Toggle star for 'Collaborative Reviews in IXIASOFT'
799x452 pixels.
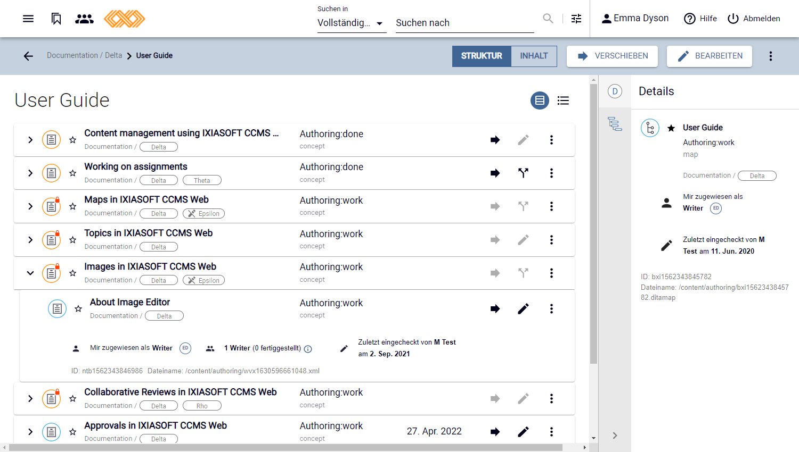tap(72, 398)
